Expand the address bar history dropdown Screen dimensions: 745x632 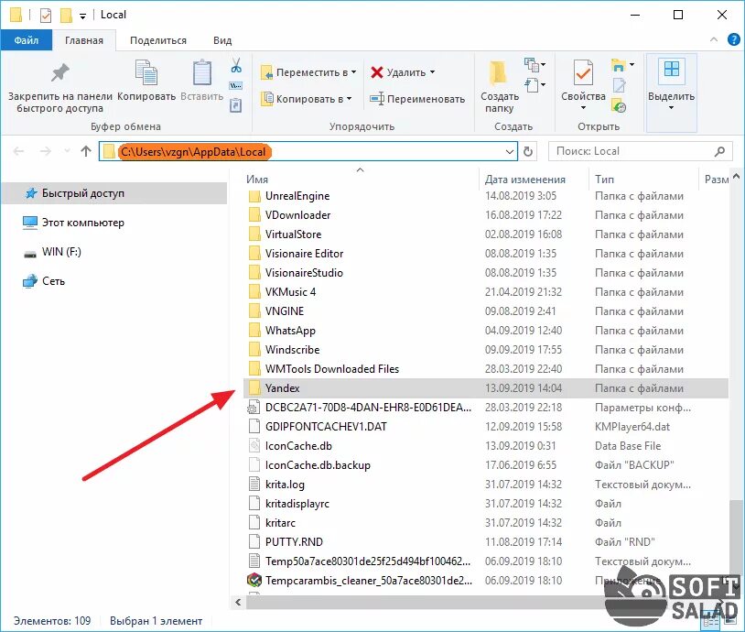510,152
